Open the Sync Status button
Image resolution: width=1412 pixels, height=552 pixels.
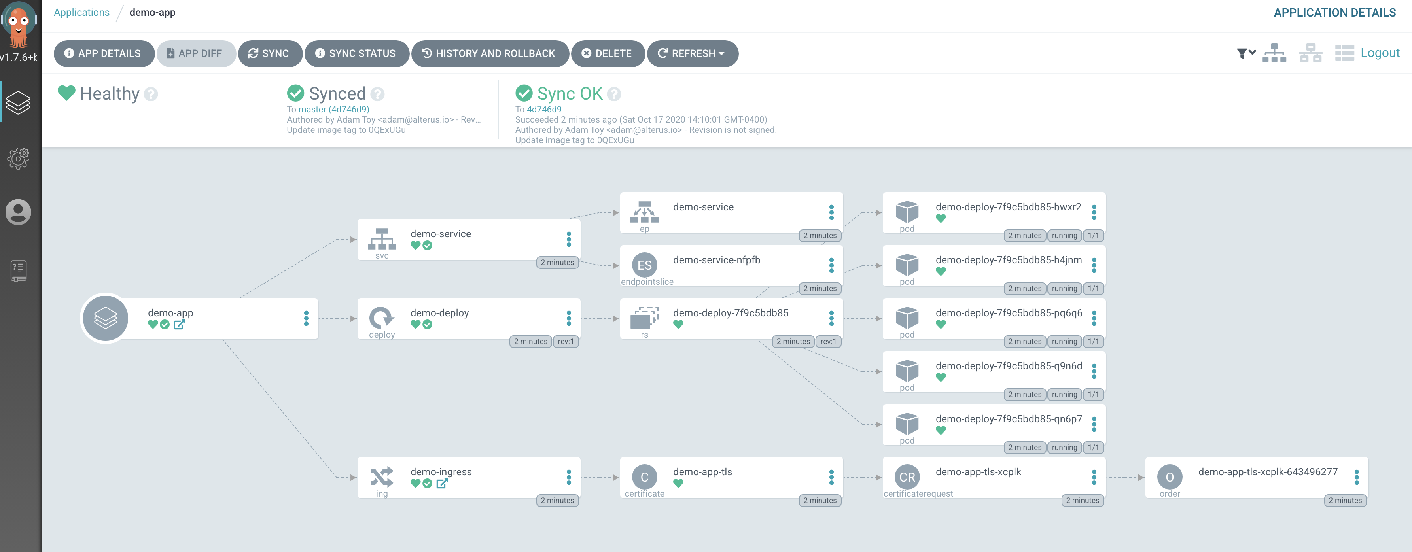[356, 53]
